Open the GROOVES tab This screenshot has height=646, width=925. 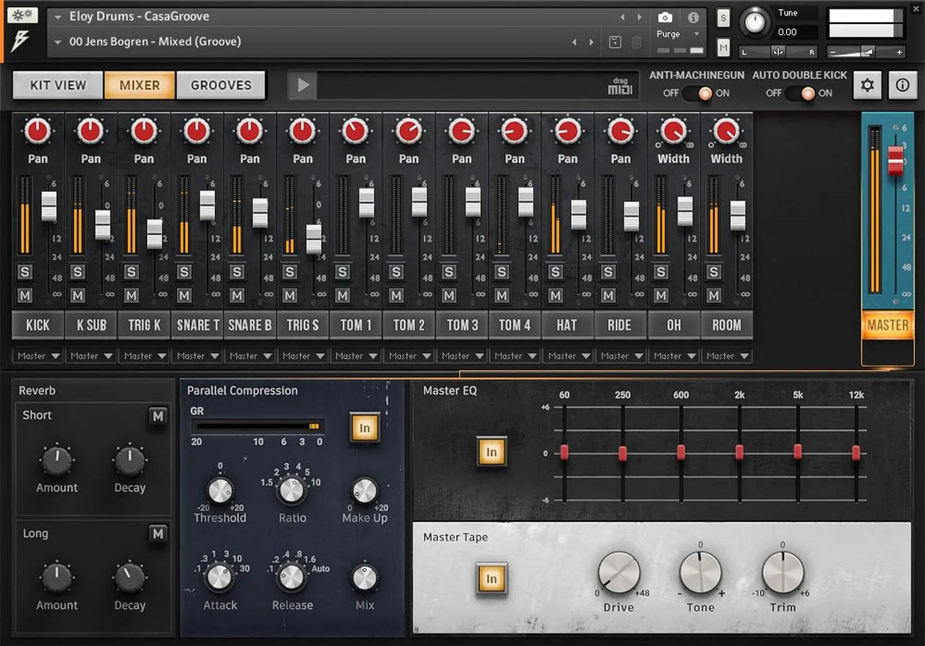[x=221, y=85]
